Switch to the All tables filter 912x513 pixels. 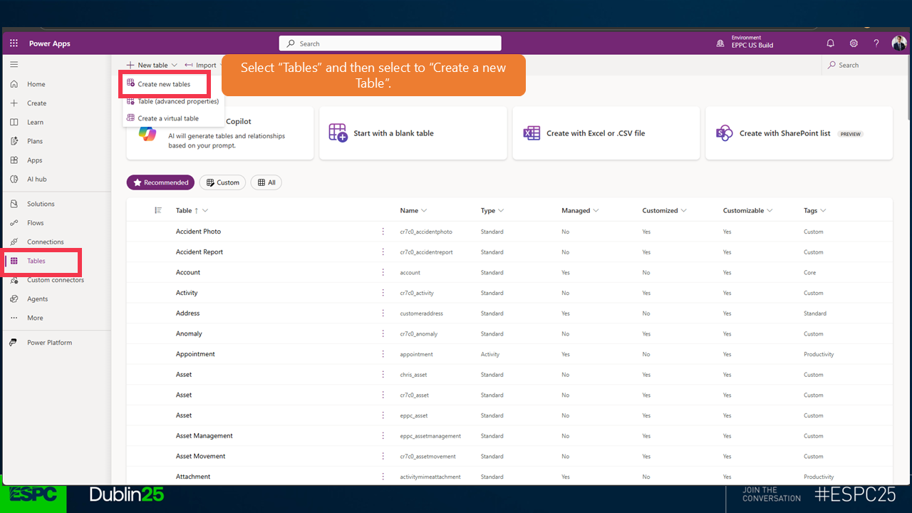click(266, 182)
